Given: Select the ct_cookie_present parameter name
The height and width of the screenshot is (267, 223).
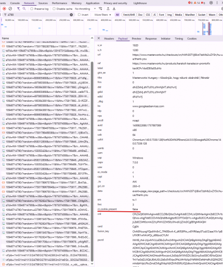Looking at the screenshot, I should (107, 209).
